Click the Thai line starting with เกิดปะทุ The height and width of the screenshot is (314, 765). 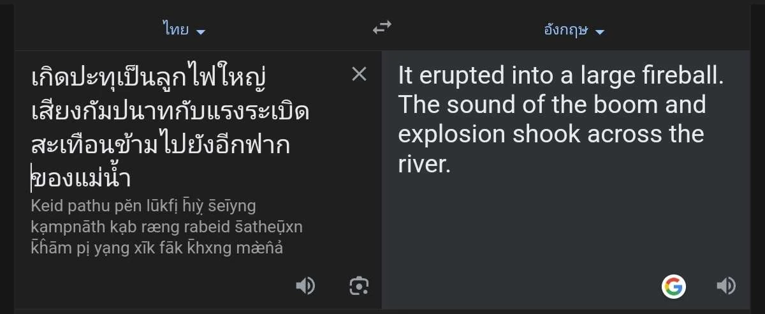click(x=148, y=78)
